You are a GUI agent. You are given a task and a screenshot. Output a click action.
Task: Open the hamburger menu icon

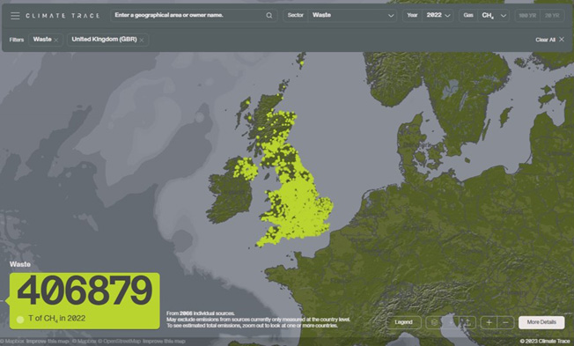(x=15, y=16)
